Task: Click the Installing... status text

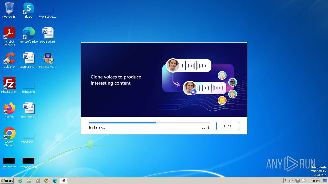Action: [x=97, y=127]
